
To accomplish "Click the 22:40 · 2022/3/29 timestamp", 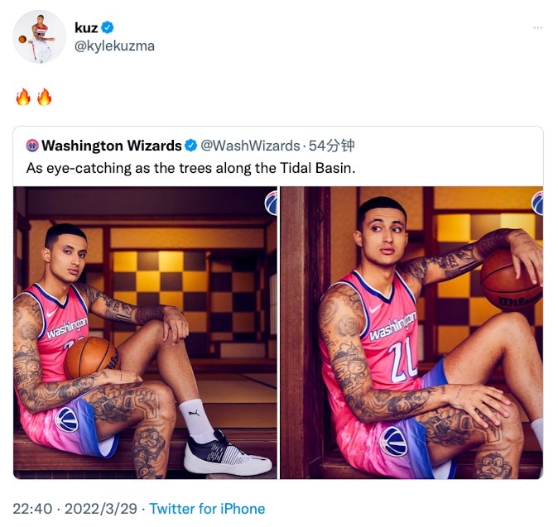I will pos(75,509).
